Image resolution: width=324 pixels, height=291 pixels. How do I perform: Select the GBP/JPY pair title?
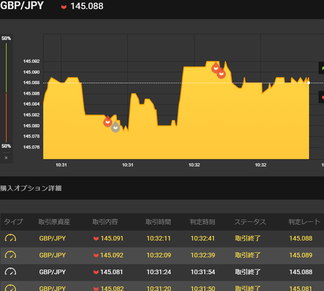coord(22,5)
